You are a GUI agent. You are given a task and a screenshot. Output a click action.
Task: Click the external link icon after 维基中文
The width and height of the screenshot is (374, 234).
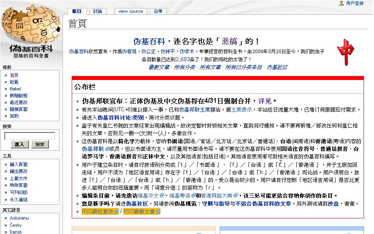[162, 196]
